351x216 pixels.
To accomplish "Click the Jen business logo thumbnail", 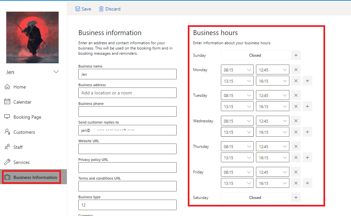I will point(32,37).
